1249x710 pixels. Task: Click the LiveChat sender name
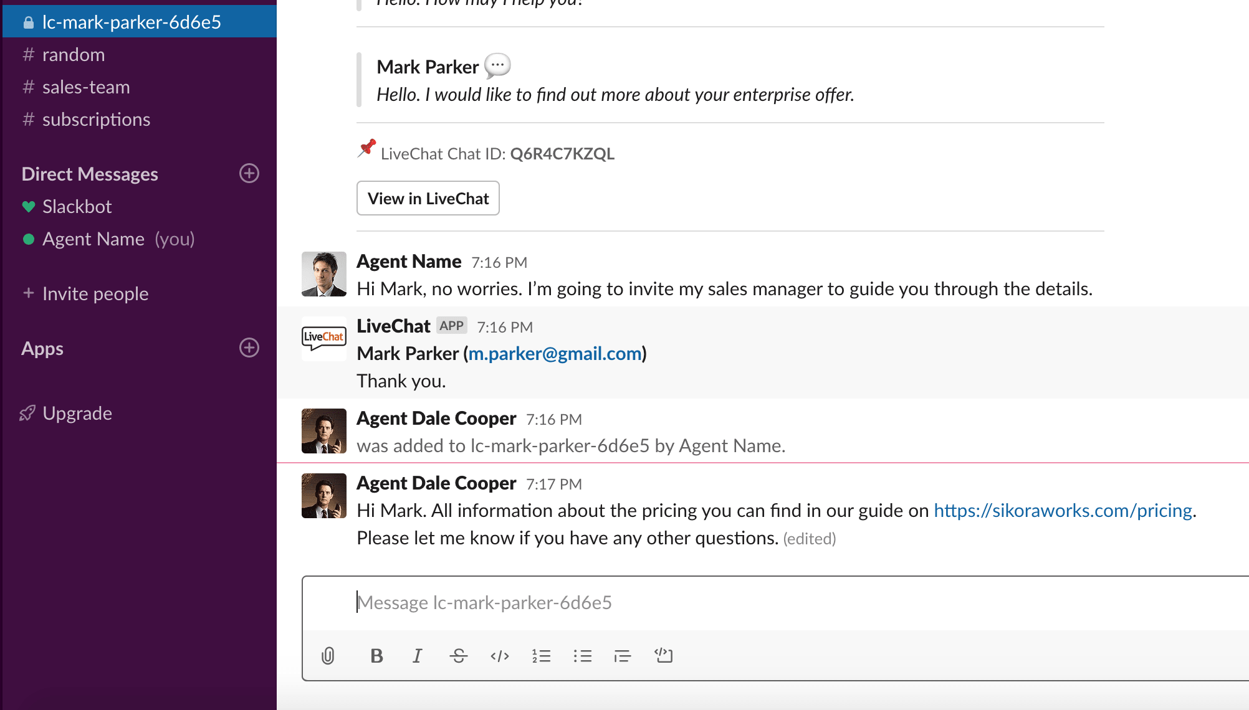(x=393, y=326)
